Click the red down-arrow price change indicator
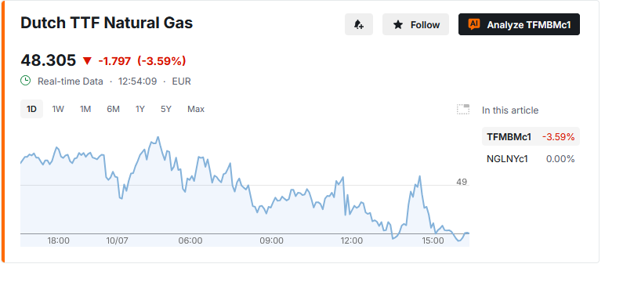Viewport: 634px width, 282px height. (x=87, y=61)
